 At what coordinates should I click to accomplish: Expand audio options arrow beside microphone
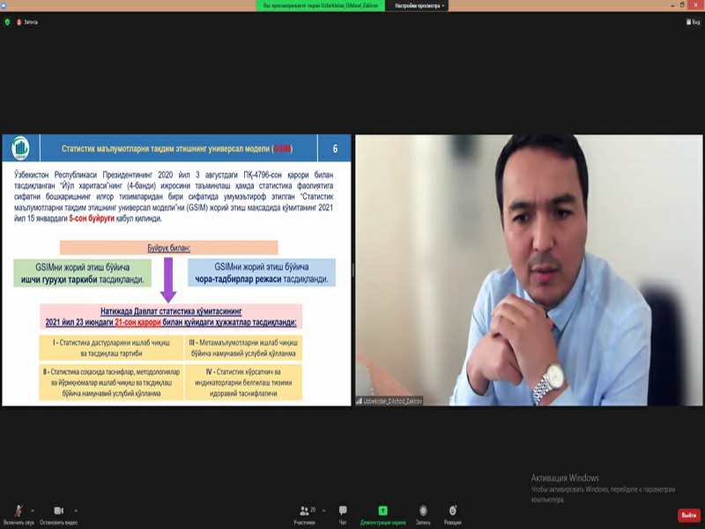33,510
